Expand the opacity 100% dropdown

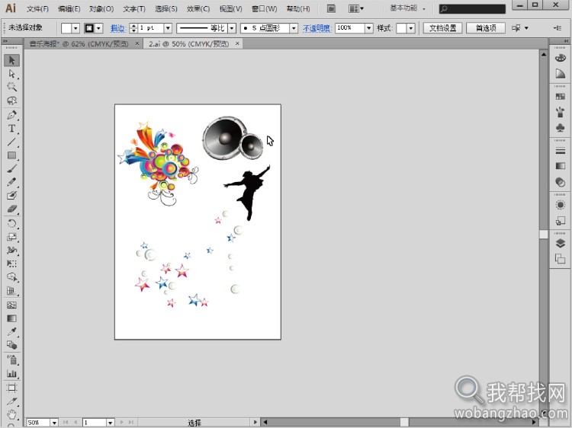[x=369, y=28]
